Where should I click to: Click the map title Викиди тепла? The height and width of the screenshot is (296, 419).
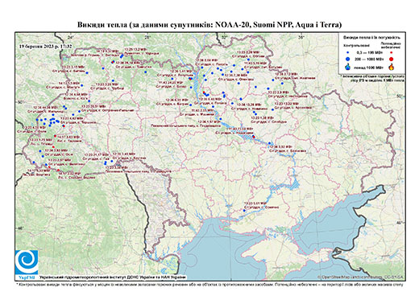coord(102,25)
